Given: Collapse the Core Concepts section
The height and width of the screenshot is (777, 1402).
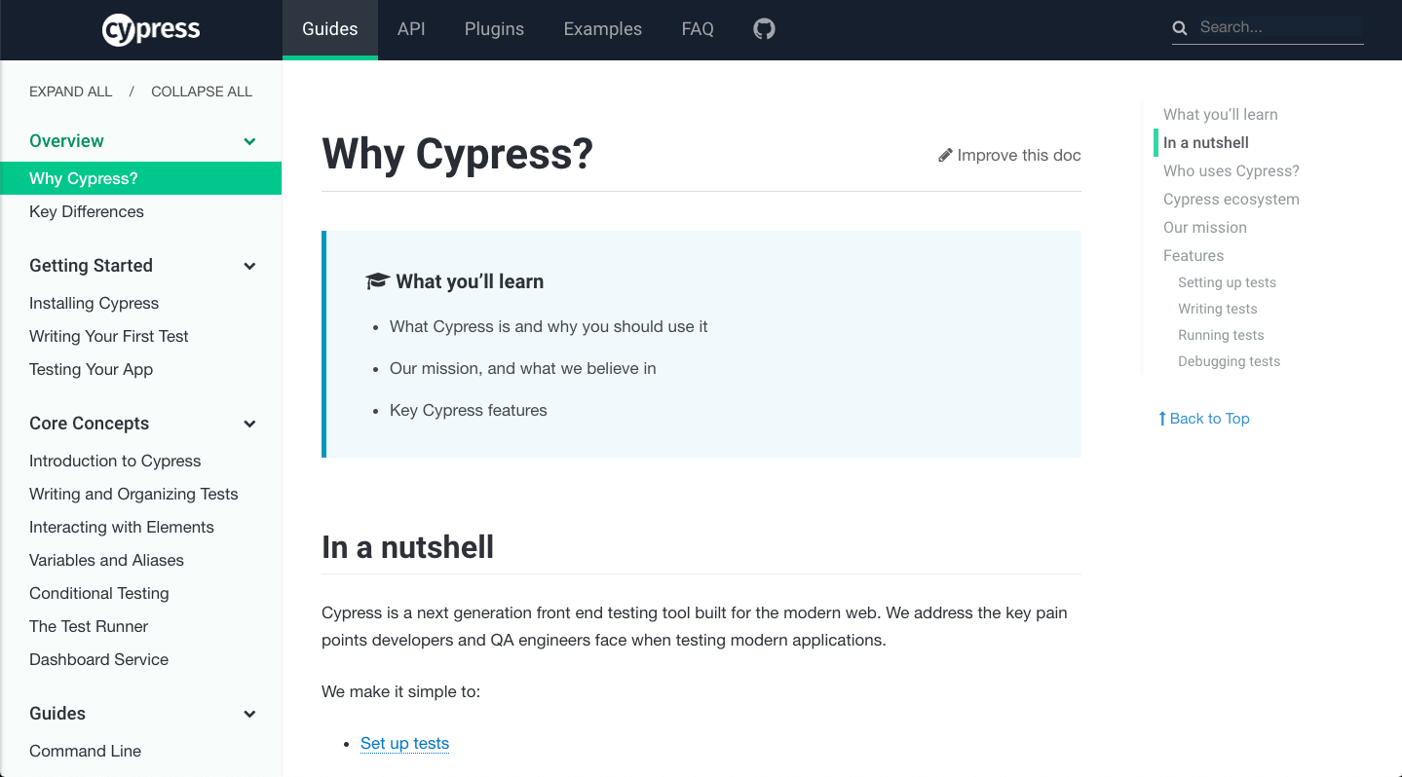Looking at the screenshot, I should (x=249, y=423).
